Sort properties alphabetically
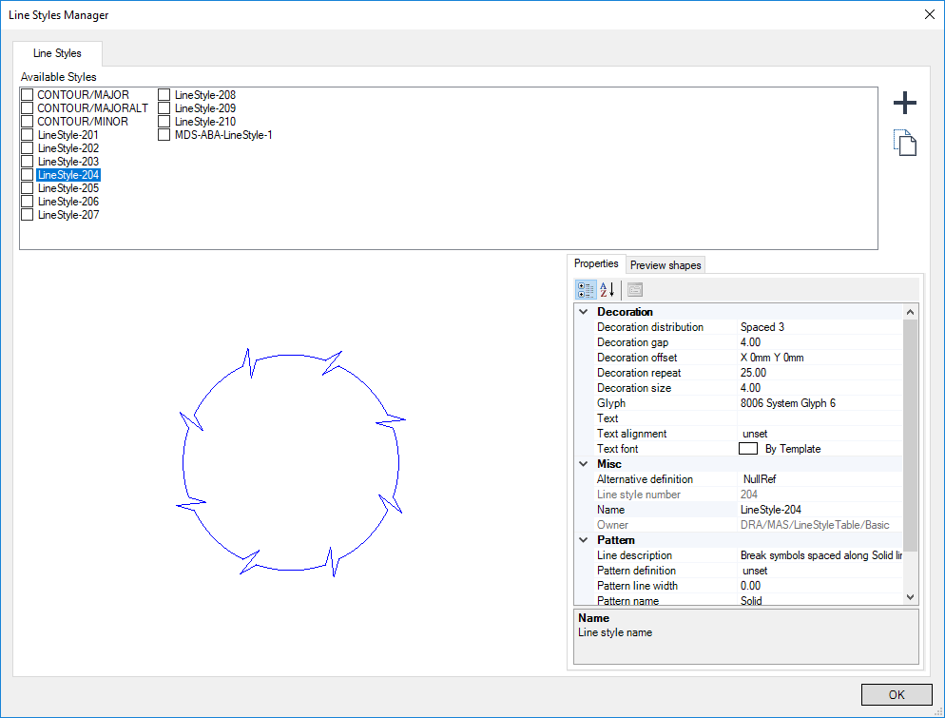Image resolution: width=945 pixels, height=718 pixels. (x=607, y=290)
